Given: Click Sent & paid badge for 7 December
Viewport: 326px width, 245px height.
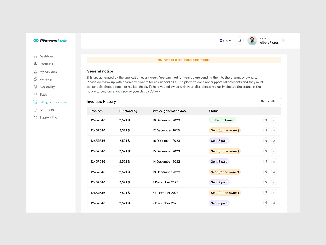Looking at the screenshot, I should click(x=219, y=182).
